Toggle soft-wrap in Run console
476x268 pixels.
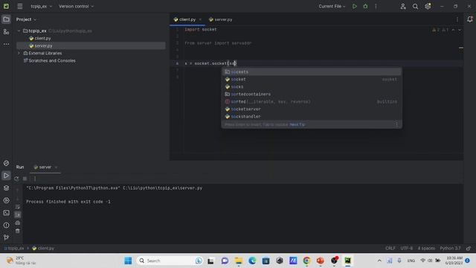tap(18, 207)
